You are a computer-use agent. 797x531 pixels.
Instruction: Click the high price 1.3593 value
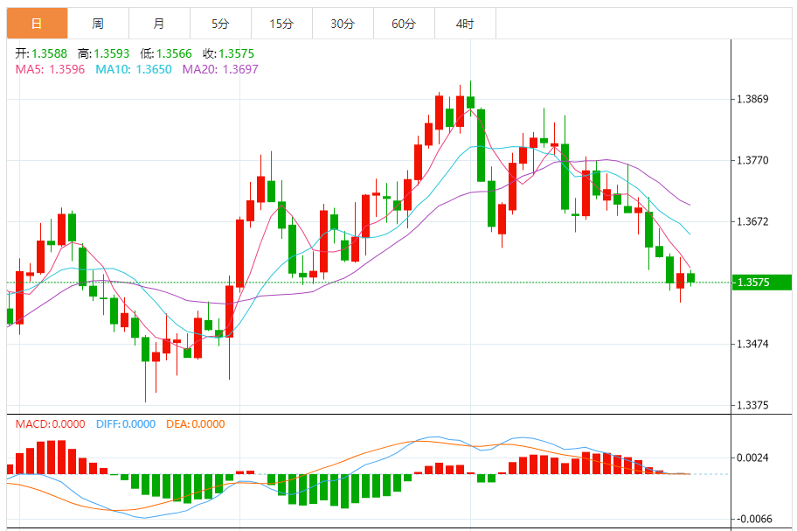(x=111, y=53)
